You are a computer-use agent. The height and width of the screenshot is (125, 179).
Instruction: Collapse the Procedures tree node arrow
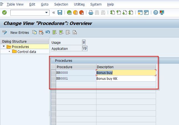click(x=4, y=46)
